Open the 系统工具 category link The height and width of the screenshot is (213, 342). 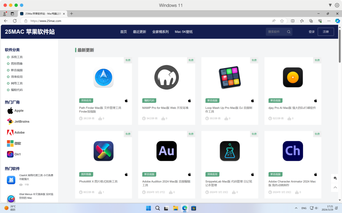[x=17, y=57]
